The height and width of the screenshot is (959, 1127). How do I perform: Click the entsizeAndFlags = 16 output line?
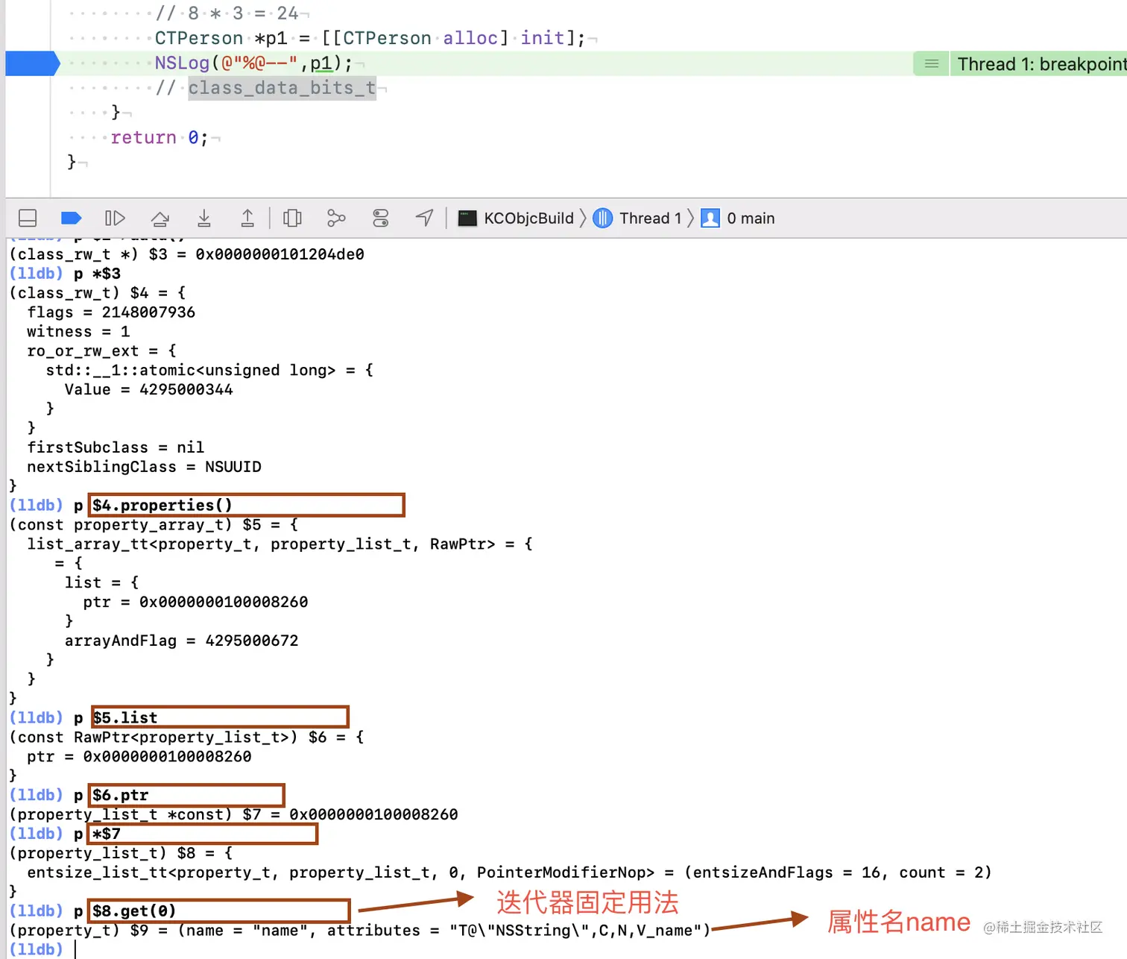click(509, 872)
